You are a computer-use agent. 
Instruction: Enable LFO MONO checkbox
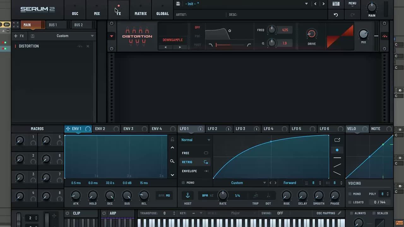pos(183,183)
